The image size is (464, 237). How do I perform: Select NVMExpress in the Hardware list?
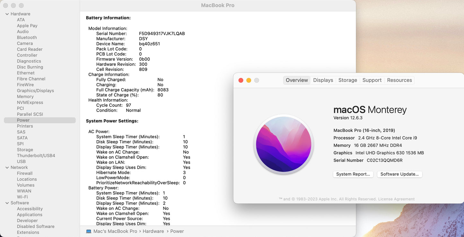click(30, 103)
